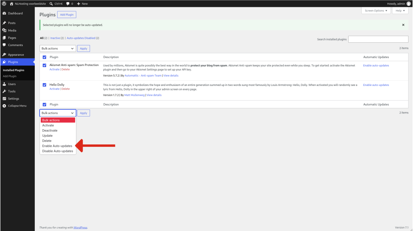Click the Search installed plugins field
The image size is (414, 231).
point(378,39)
